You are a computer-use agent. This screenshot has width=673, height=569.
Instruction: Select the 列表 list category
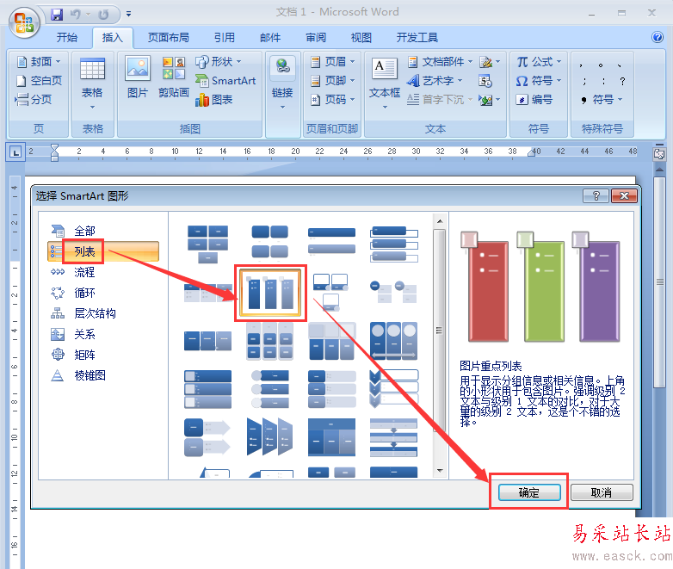pos(103,251)
